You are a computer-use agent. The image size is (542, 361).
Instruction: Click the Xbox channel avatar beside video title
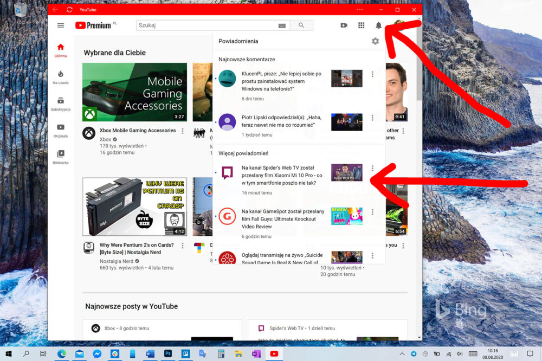click(x=89, y=133)
